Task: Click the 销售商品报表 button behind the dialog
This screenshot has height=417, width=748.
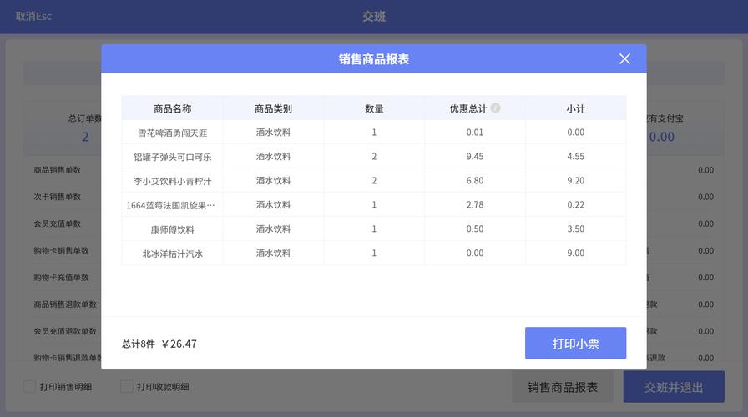Action: [x=563, y=387]
